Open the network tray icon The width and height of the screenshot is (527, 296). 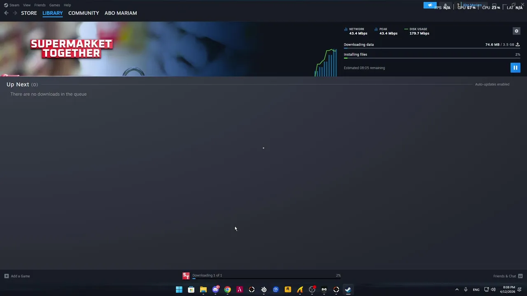click(x=486, y=290)
